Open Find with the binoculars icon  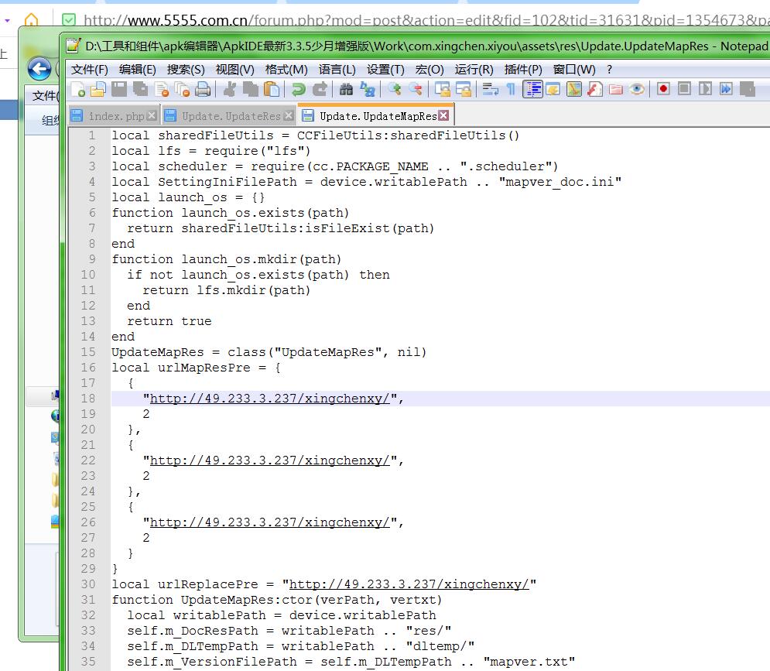click(346, 90)
